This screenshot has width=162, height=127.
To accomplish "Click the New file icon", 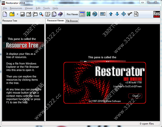I will coord(5,14).
